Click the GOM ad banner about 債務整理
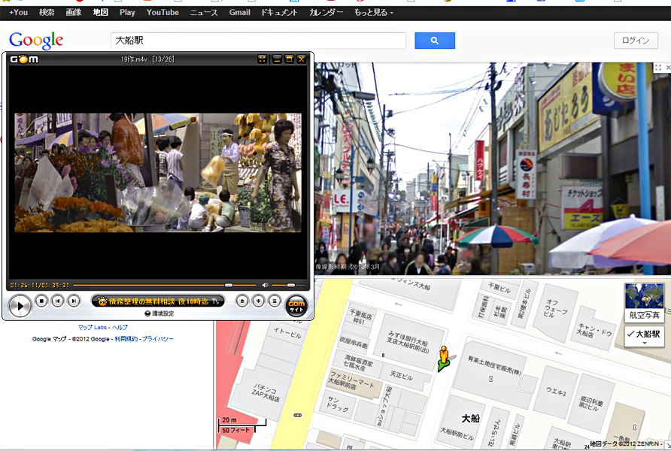Screen dimensions: 671x451 [x=158, y=301]
